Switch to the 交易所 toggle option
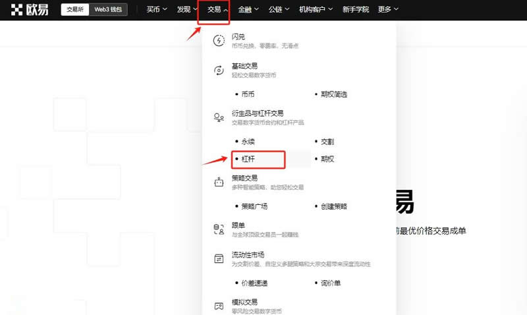This screenshot has height=315, width=527. point(74,10)
